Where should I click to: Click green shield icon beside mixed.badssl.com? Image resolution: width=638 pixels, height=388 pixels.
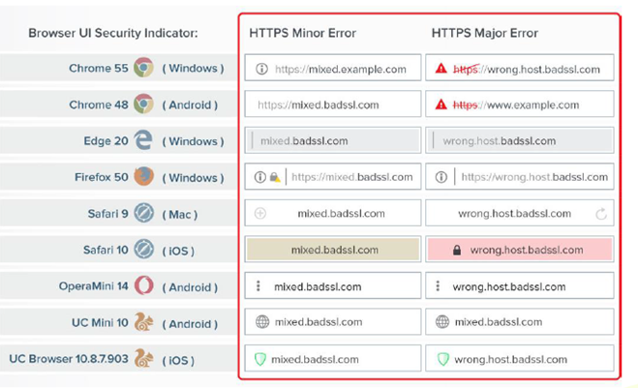261,359
